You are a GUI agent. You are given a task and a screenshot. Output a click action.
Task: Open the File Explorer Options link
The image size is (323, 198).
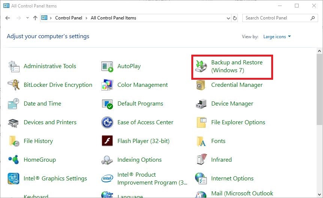coord(238,122)
